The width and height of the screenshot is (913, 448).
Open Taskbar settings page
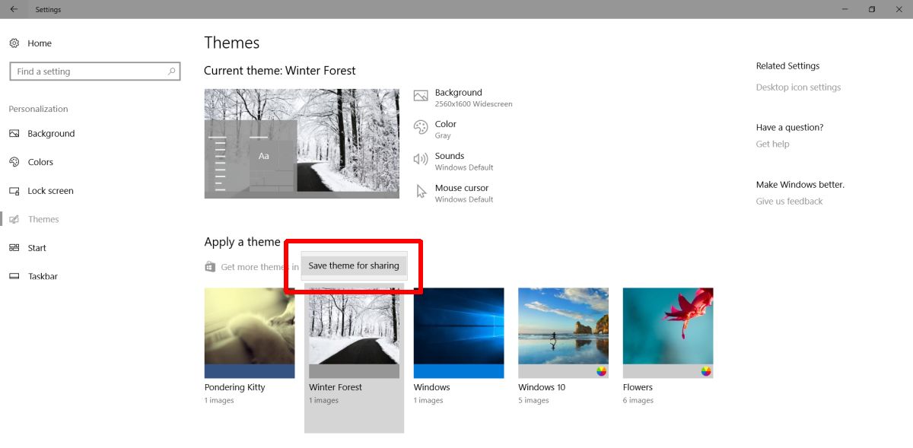coord(43,276)
